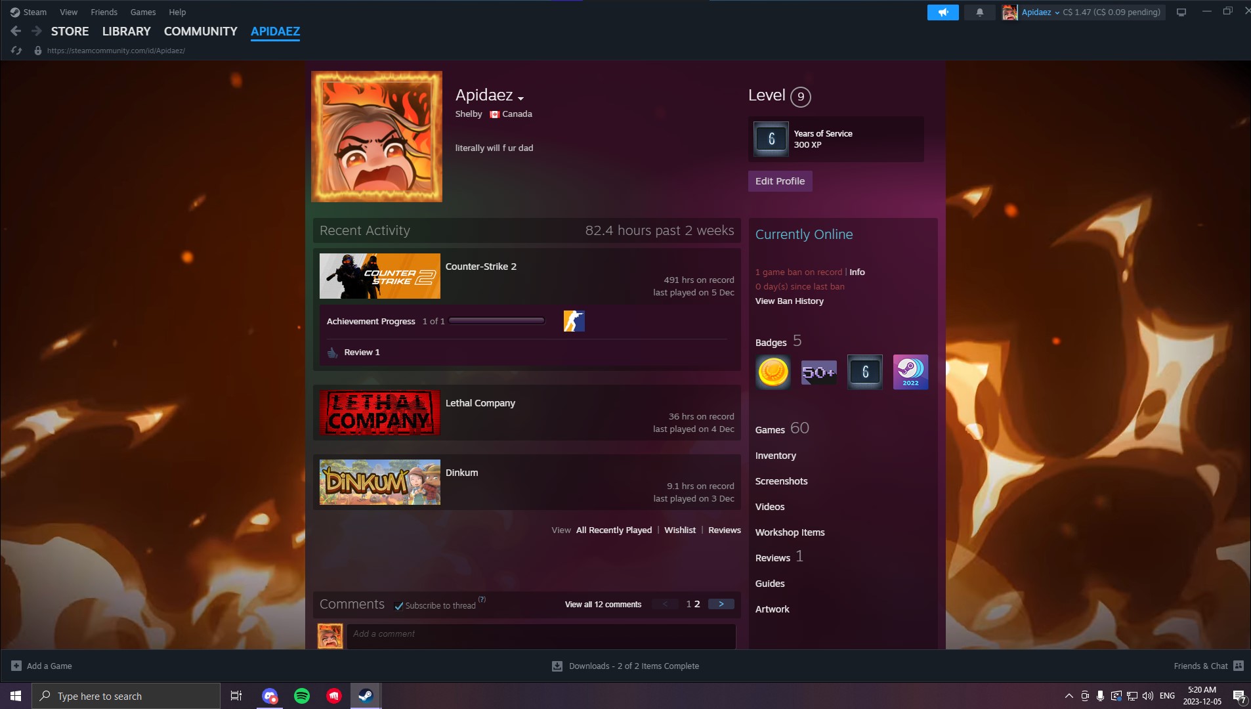Image resolution: width=1251 pixels, height=709 pixels.
Task: Click the Add a Game plus icon
Action: click(16, 666)
